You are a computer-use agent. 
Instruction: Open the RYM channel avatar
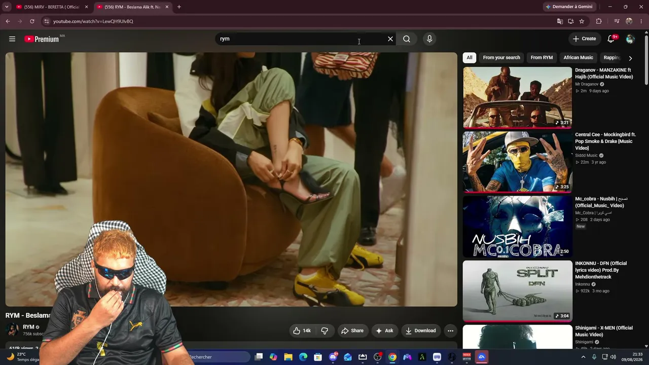pos(12,330)
